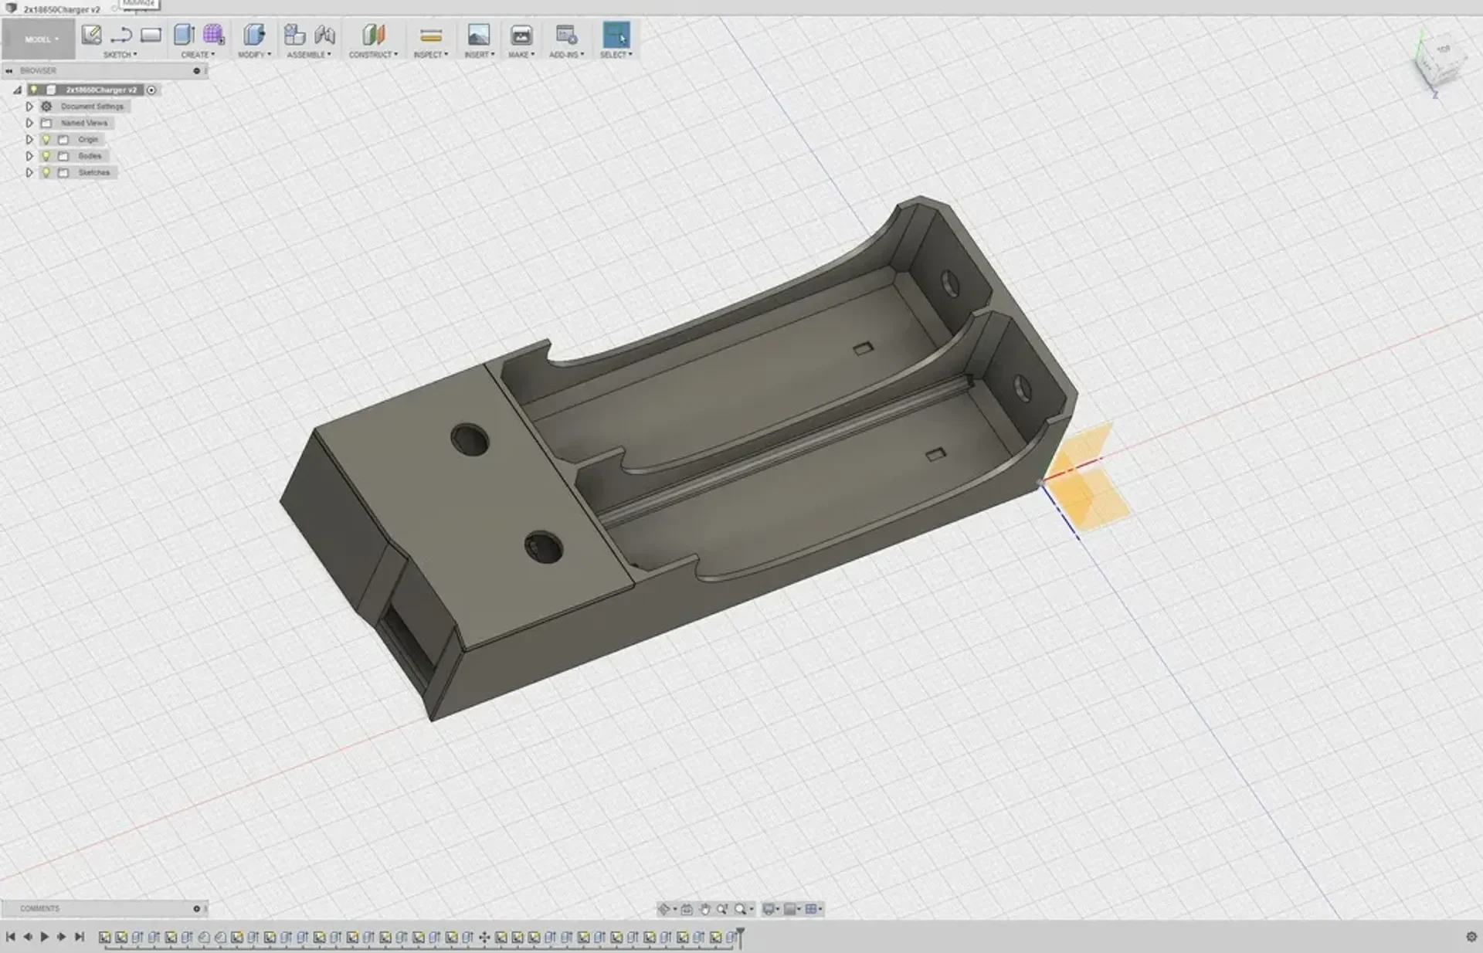The image size is (1483, 953).
Task: Open the CREATE menu
Action: click(198, 55)
